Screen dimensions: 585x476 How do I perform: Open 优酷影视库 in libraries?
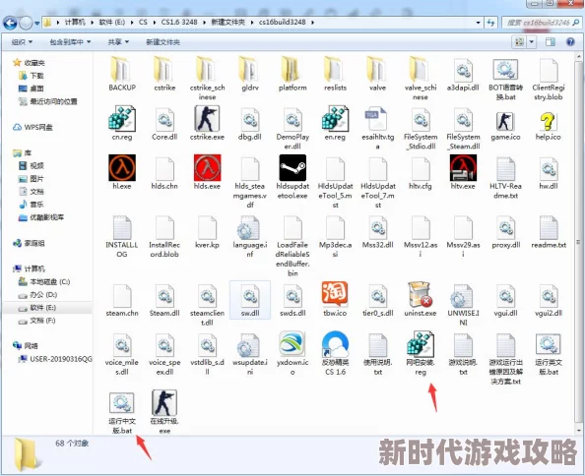coord(41,217)
